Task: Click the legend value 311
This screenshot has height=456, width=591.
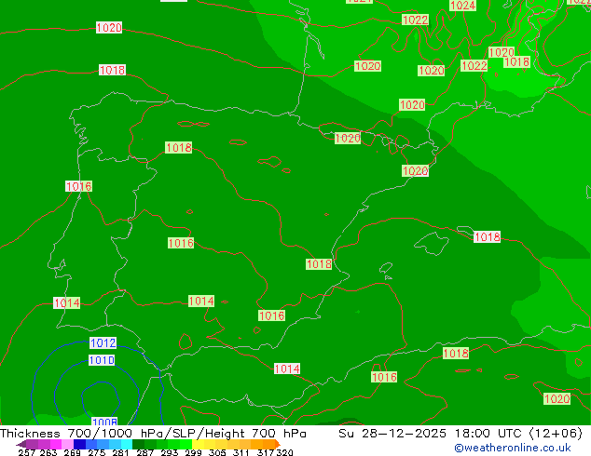Action: (x=241, y=452)
